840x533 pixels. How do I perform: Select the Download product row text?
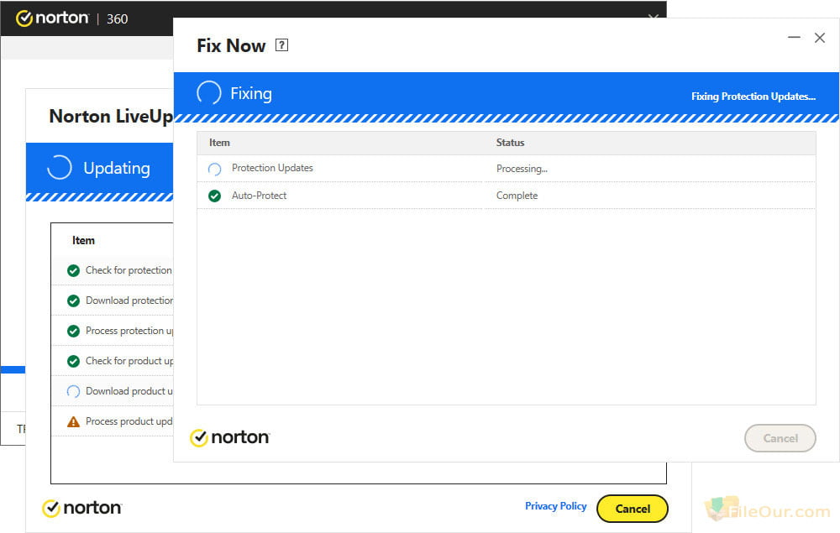129,391
